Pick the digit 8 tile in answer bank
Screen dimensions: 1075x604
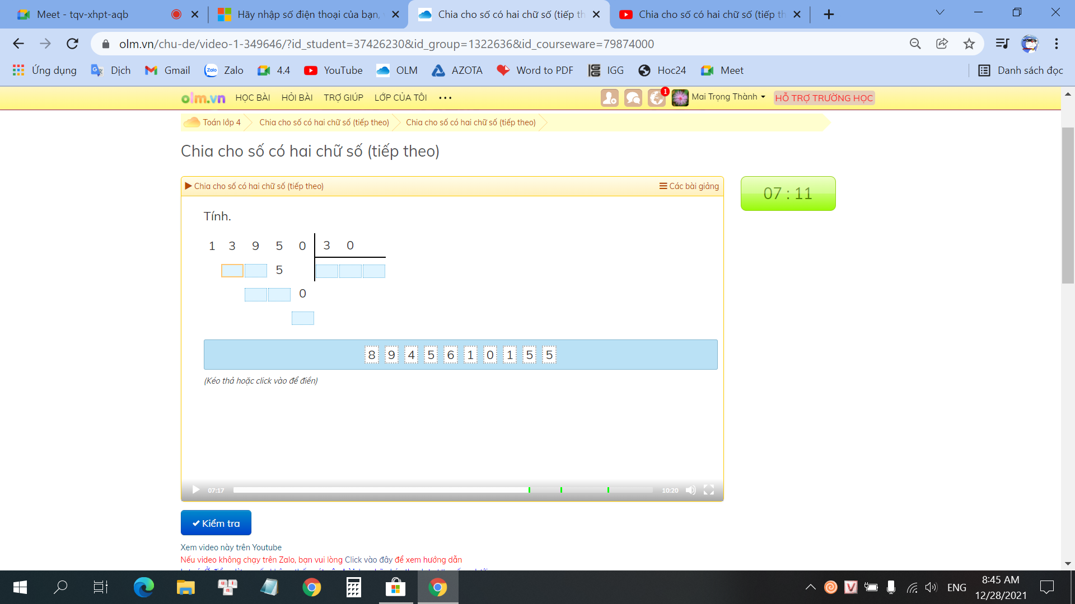[372, 355]
